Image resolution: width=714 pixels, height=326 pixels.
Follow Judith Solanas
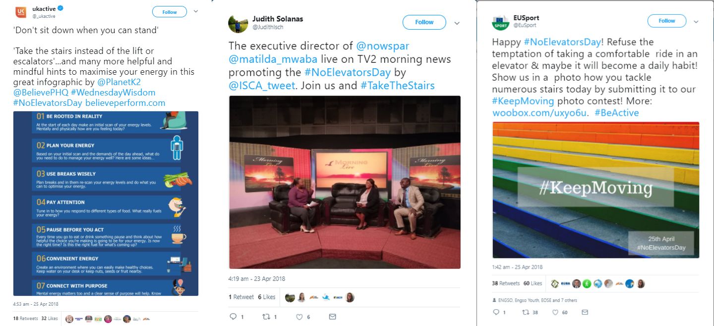[x=424, y=22]
